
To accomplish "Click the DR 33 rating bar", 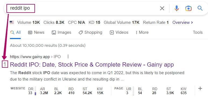I will point(35,91).
